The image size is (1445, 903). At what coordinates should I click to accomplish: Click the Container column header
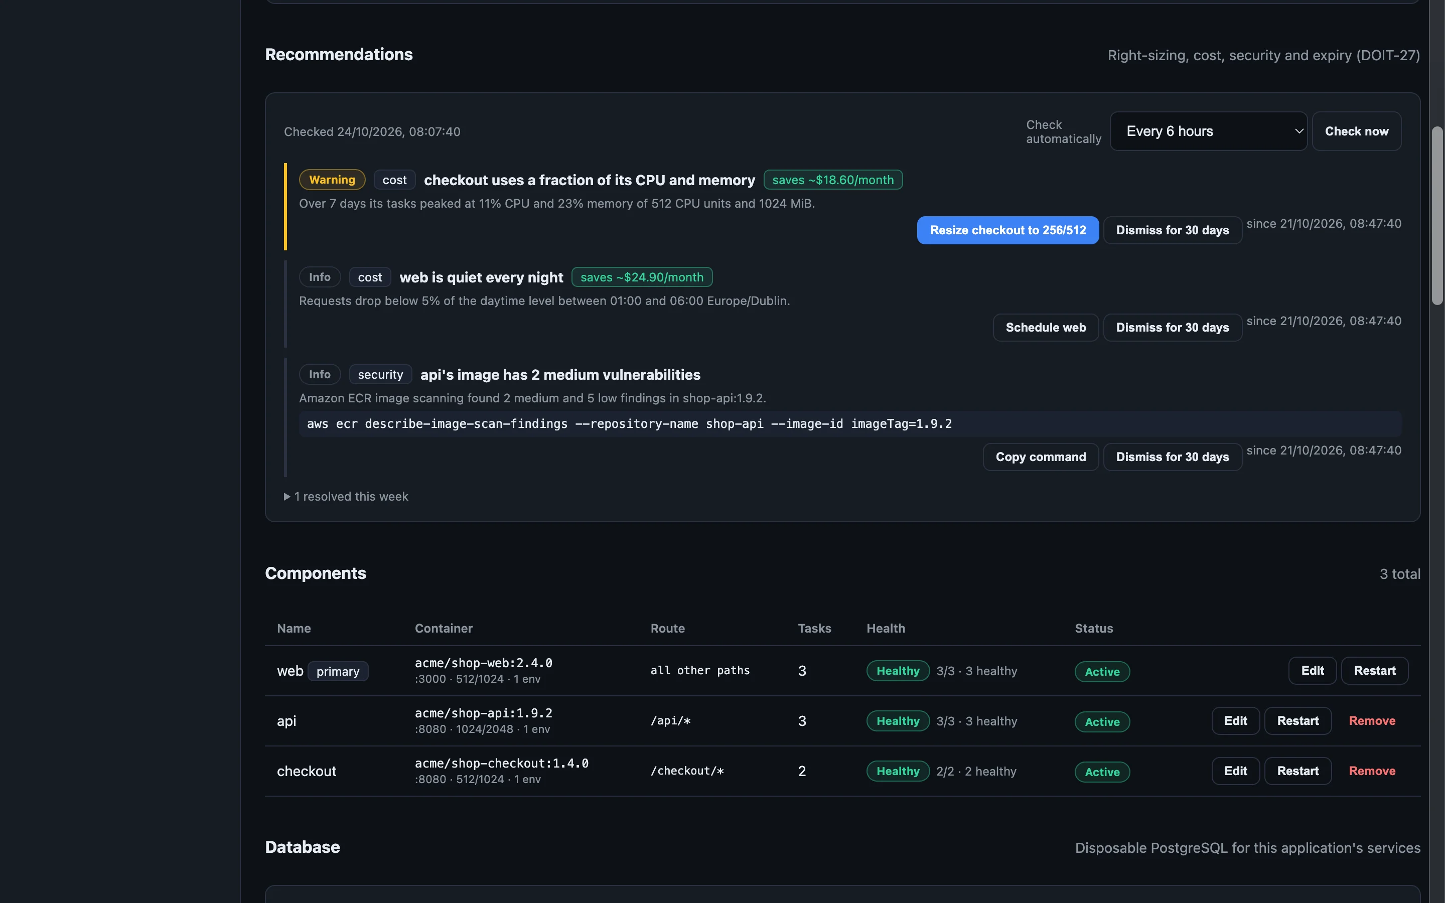pyautogui.click(x=444, y=628)
